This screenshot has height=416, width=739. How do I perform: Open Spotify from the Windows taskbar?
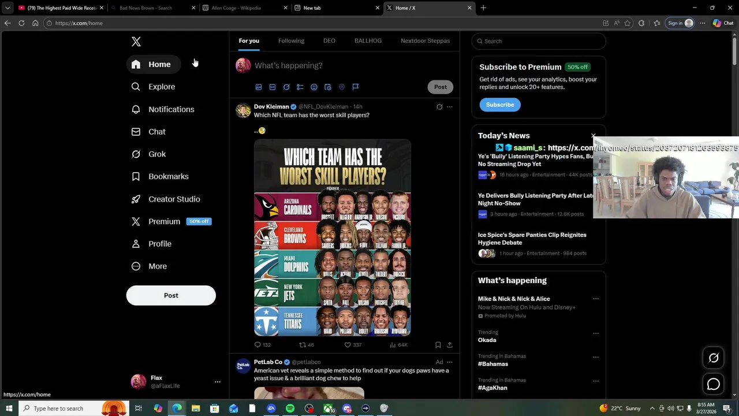290,408
